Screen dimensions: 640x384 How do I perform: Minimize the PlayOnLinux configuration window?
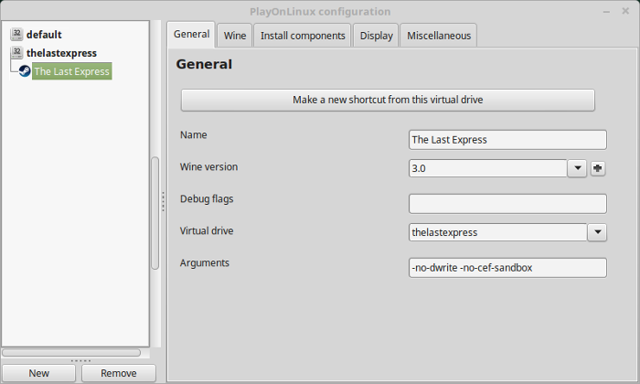pyautogui.click(x=606, y=12)
